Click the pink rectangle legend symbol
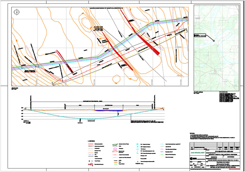The image size is (245, 172). [x=115, y=148]
